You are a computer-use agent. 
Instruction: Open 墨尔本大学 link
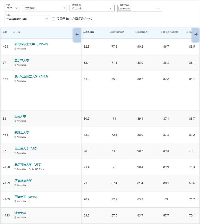[x=22, y=60]
